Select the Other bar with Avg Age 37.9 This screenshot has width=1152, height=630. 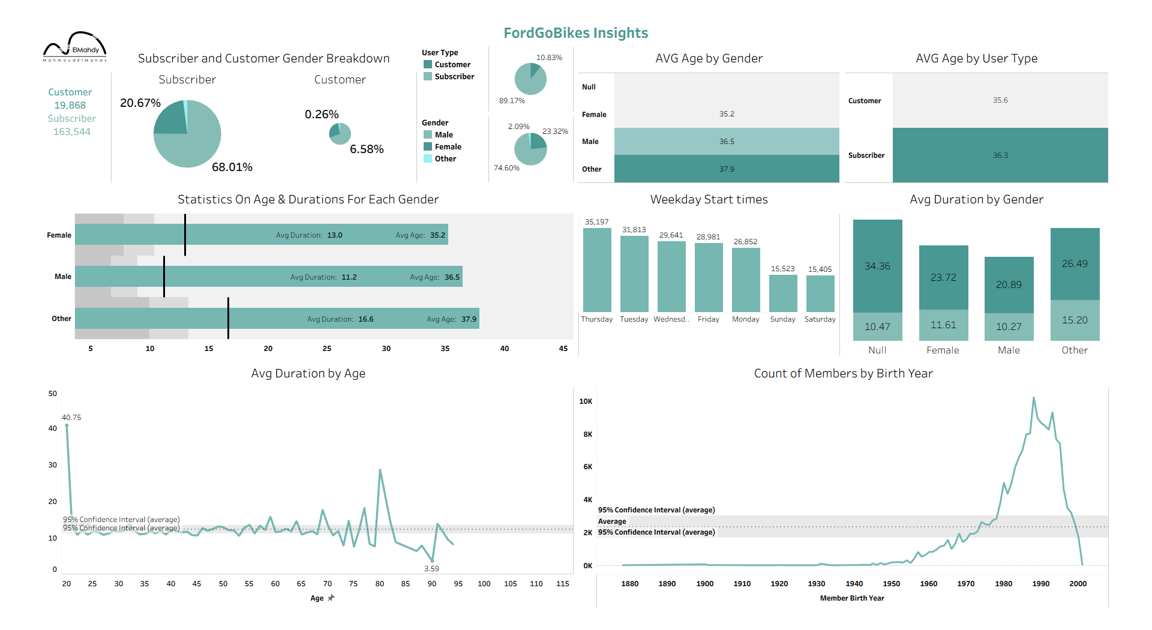tap(277, 318)
